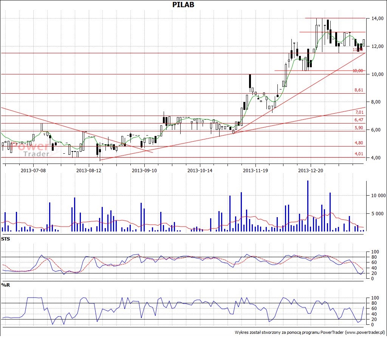Click the red 4,80 level label
The width and height of the screenshot is (387, 338).
[358, 143]
